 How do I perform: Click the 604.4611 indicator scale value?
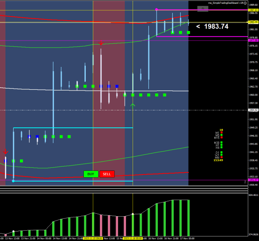(253, 195)
